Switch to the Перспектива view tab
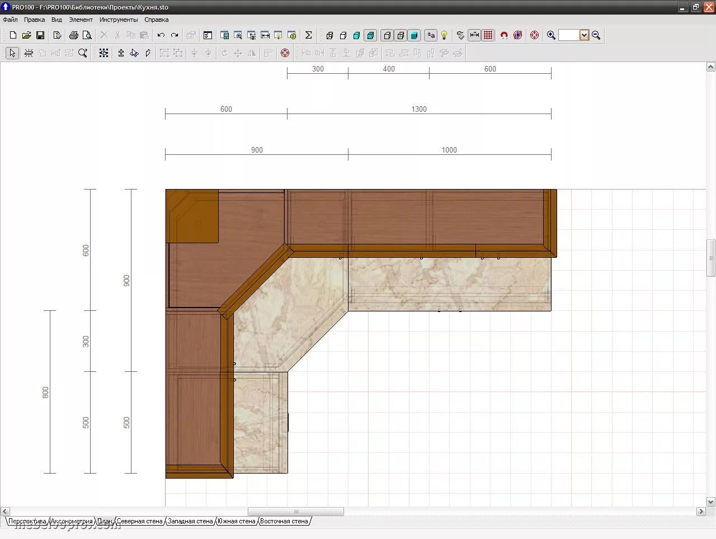716x539 pixels. click(x=27, y=521)
